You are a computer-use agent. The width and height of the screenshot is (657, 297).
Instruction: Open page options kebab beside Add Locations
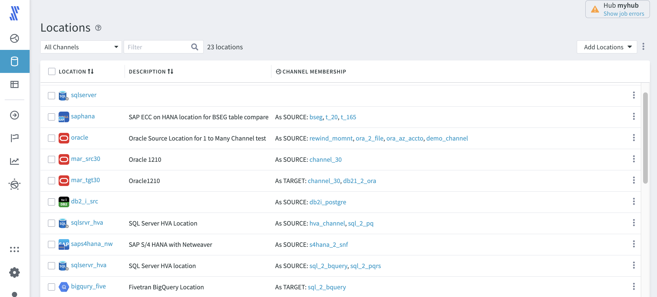pyautogui.click(x=643, y=47)
